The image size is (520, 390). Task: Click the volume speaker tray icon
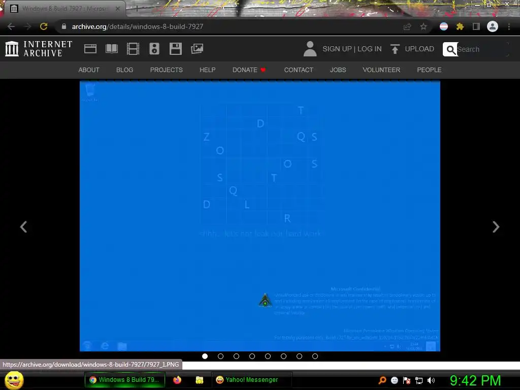click(x=431, y=380)
